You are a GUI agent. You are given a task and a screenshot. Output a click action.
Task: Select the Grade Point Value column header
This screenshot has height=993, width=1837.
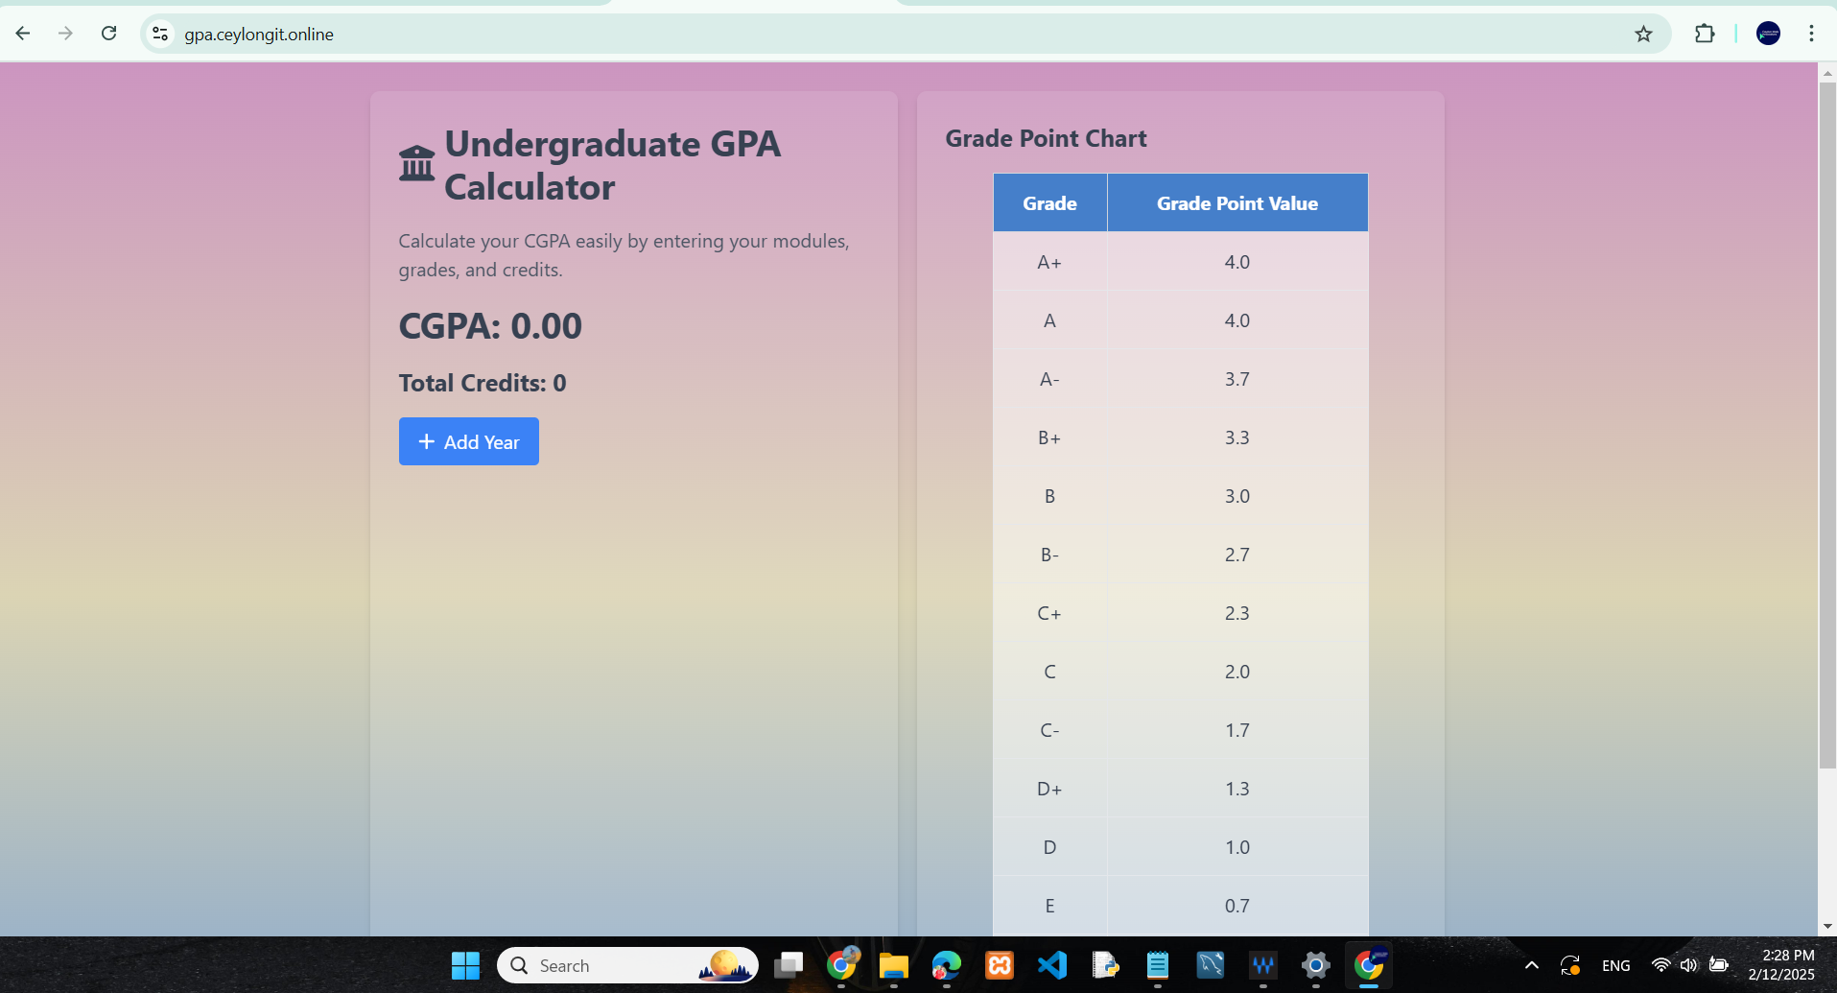pos(1236,203)
